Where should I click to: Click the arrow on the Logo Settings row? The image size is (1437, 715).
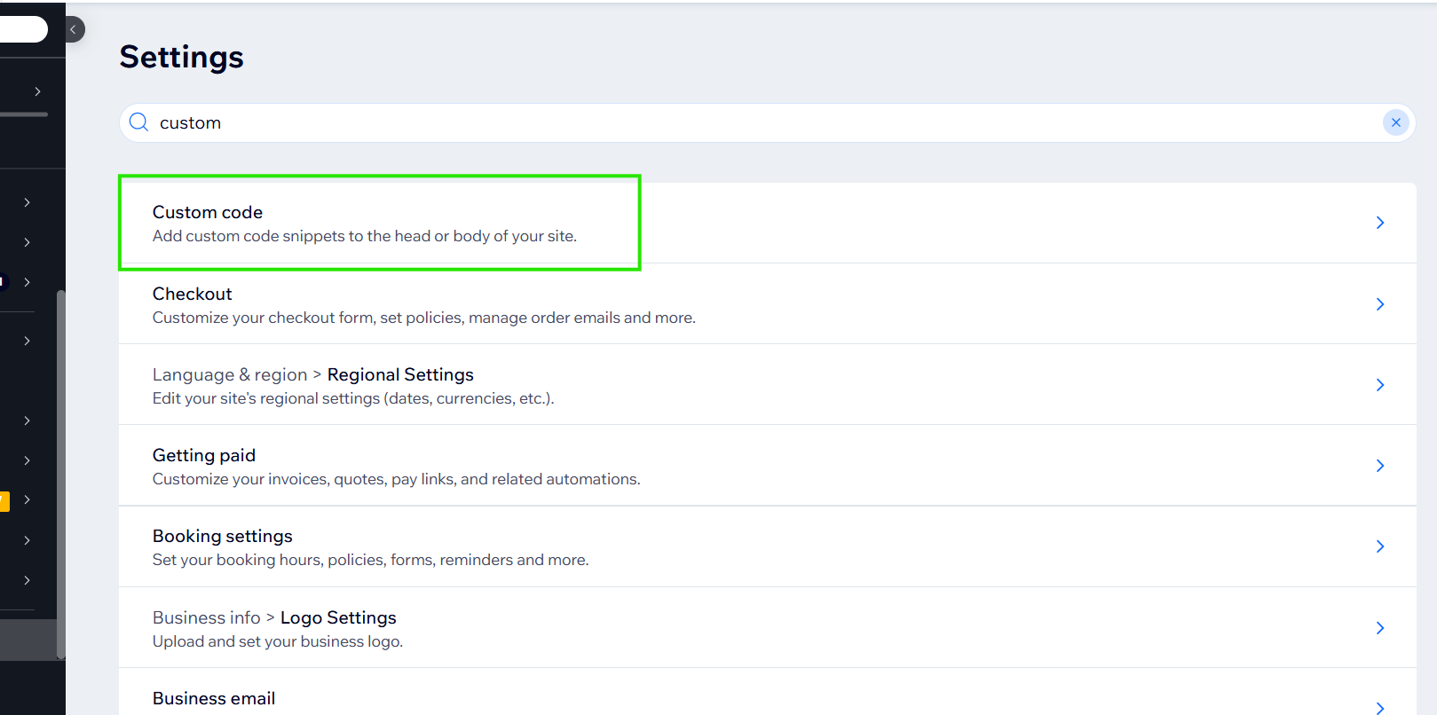click(1379, 628)
